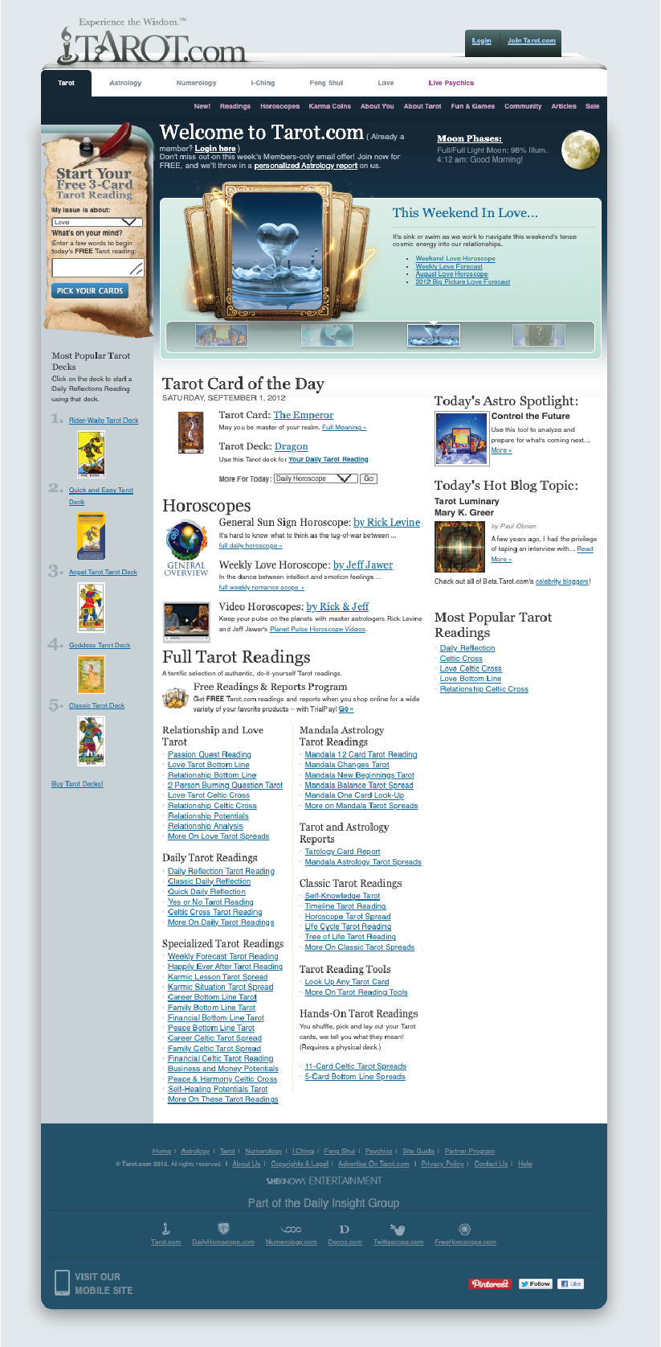Select the last carousel thumbnail in slider strip

coord(539,335)
